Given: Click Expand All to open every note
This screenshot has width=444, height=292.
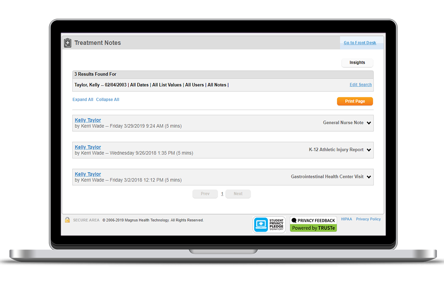Looking at the screenshot, I should (x=83, y=99).
